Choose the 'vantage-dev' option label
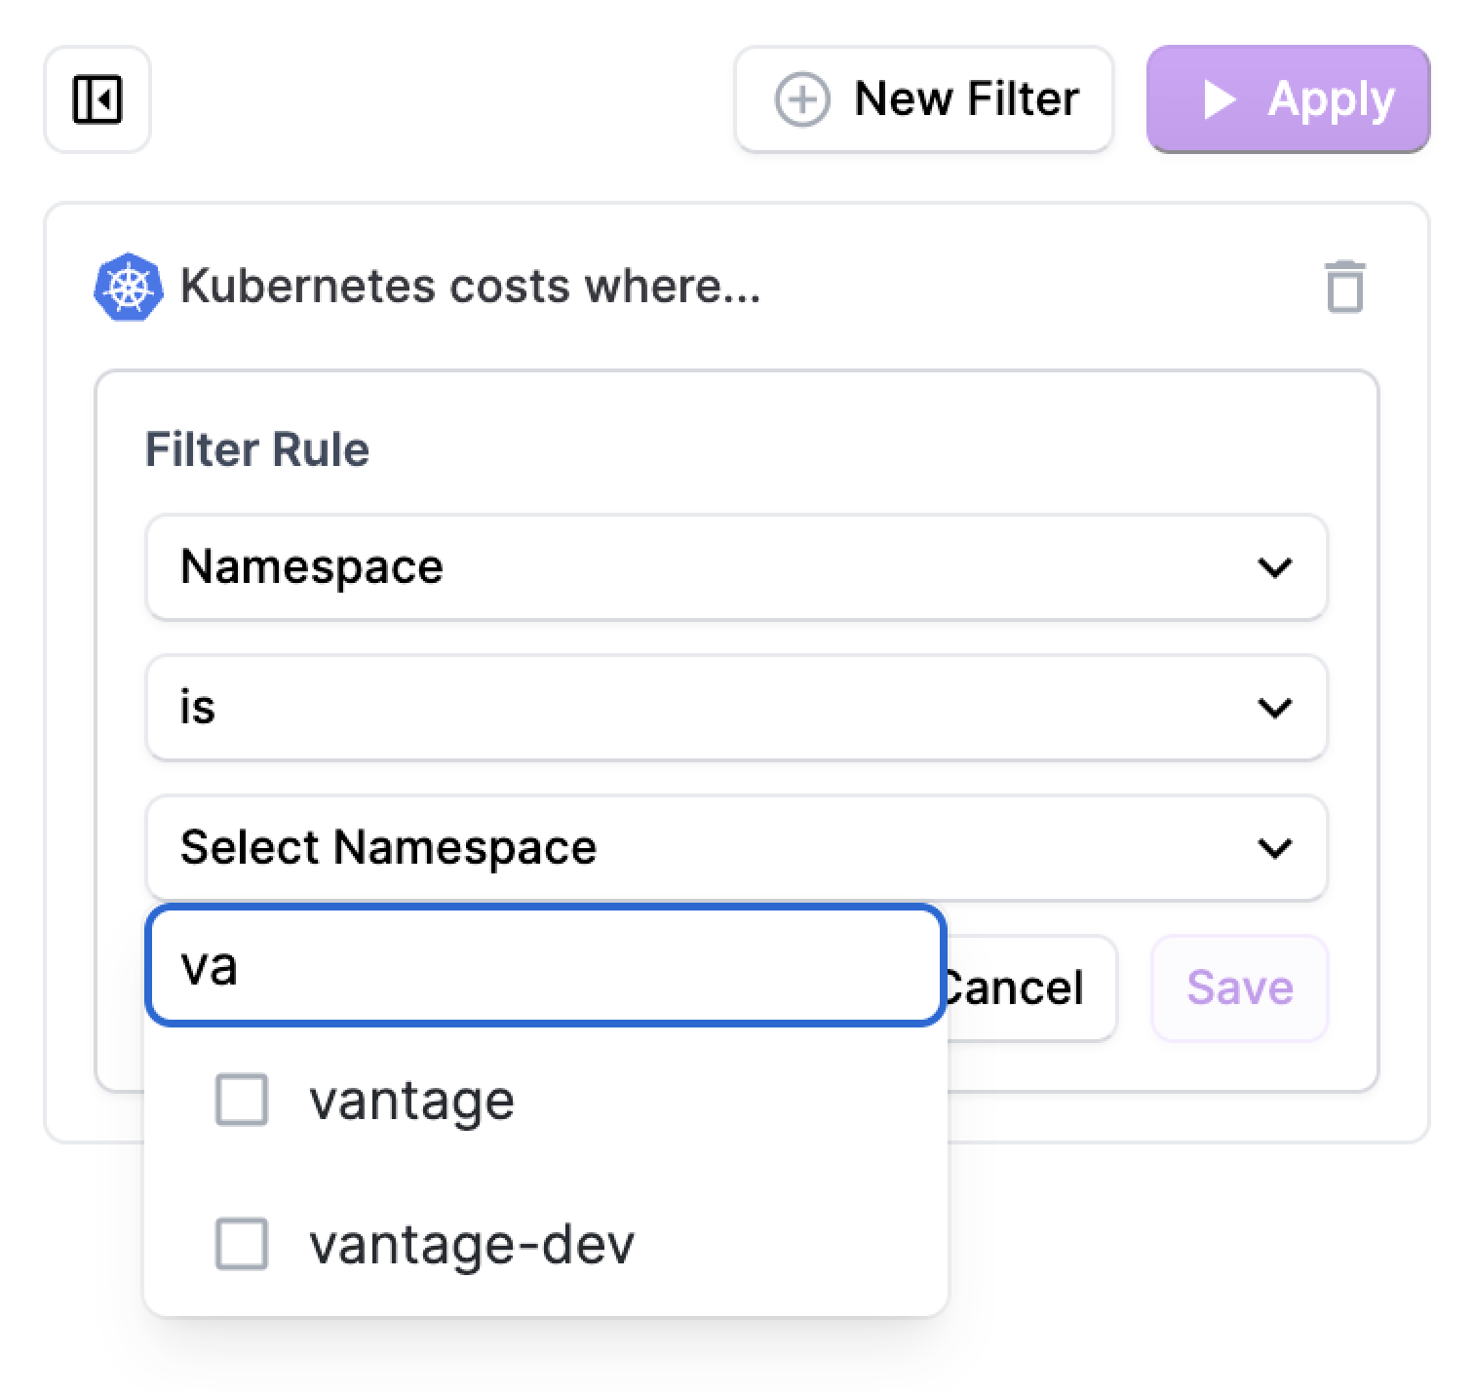Image resolution: width=1474 pixels, height=1394 pixels. click(472, 1245)
